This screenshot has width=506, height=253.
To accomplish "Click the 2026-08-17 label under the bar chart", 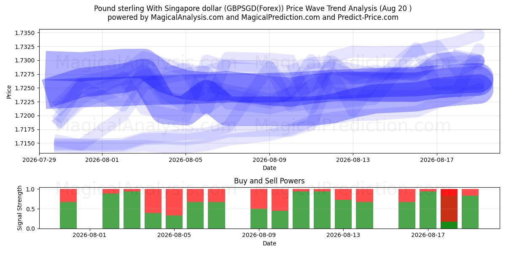I will (x=428, y=235).
